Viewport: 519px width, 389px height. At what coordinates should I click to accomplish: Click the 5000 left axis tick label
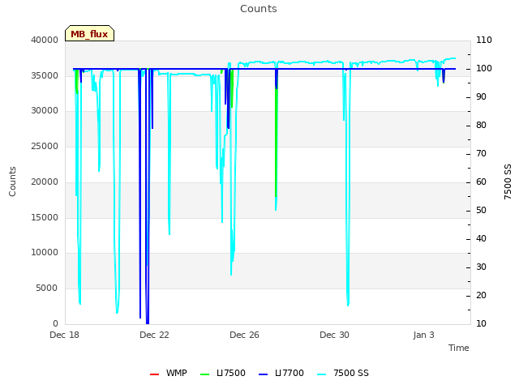click(x=47, y=289)
